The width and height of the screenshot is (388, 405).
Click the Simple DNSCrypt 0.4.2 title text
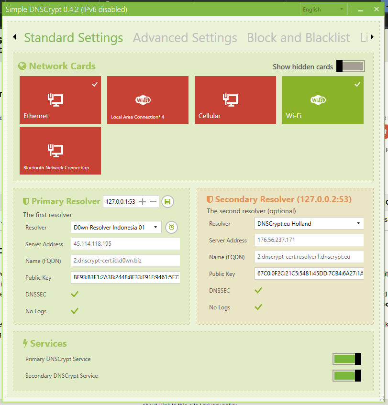[x=67, y=10]
